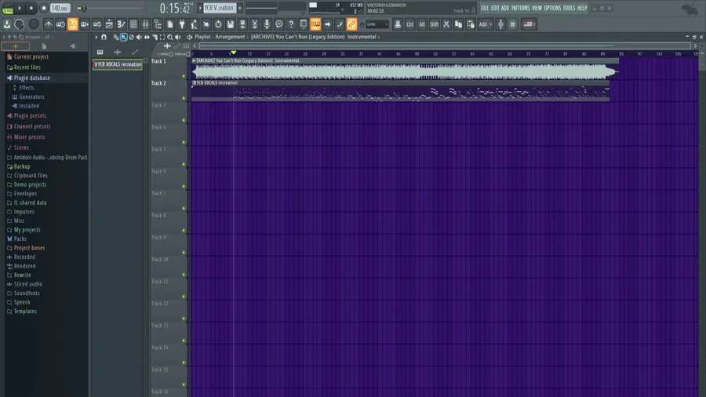Viewport: 706px width, 397px height.
Task: Open the ADD menu
Action: (504, 8)
